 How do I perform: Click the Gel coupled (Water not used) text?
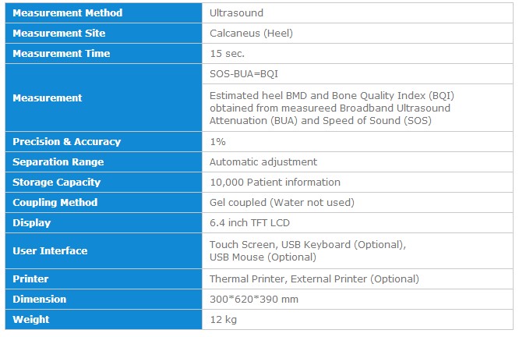pyautogui.click(x=282, y=203)
